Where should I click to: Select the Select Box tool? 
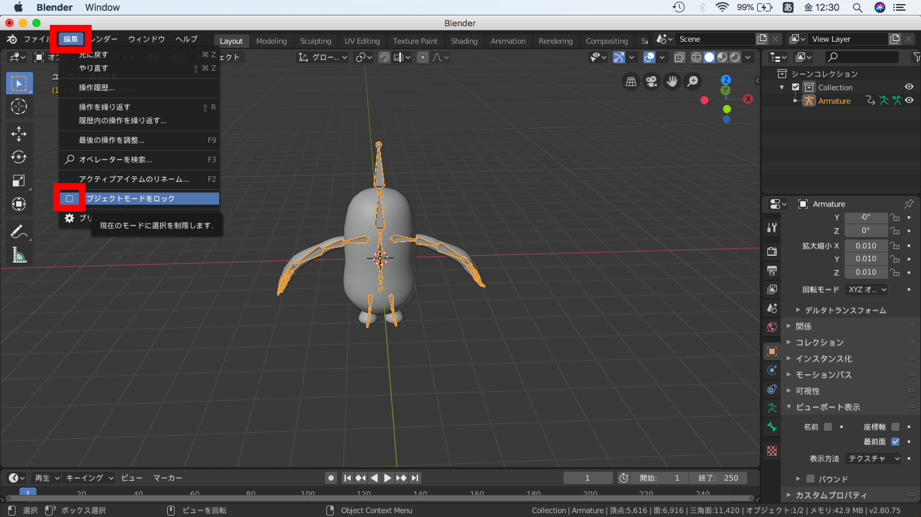pos(20,83)
